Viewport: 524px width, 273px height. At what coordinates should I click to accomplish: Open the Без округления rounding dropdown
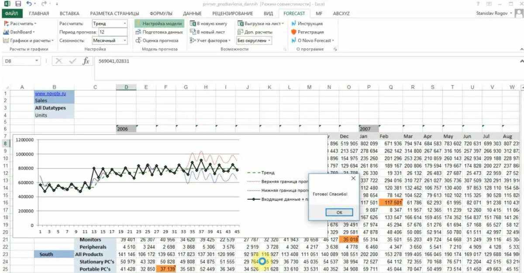pos(254,40)
